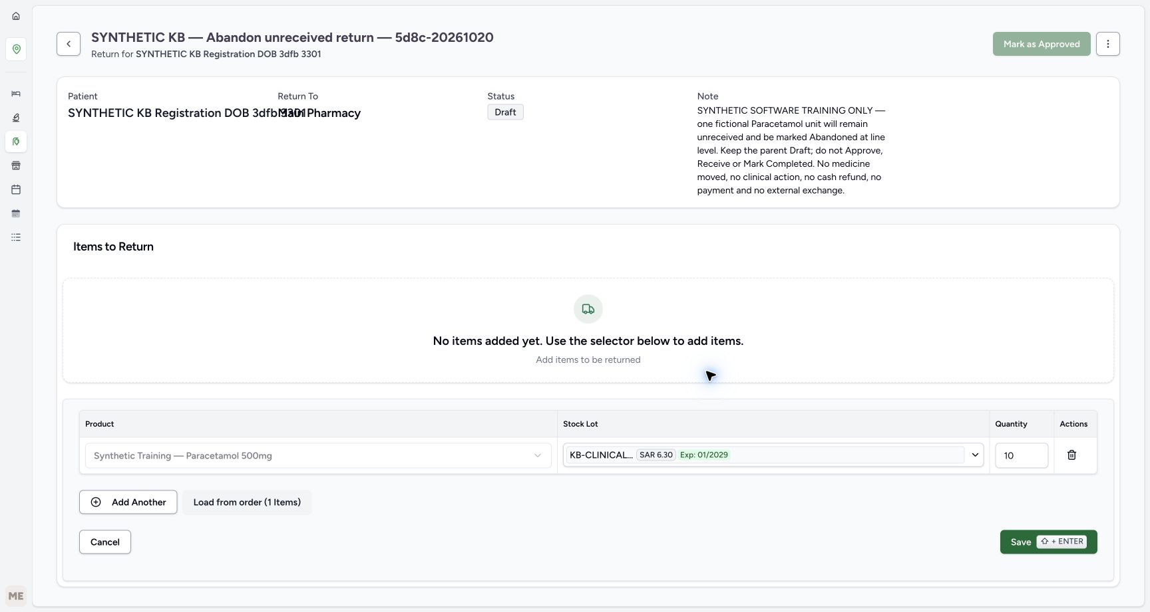
Task: Click the Quantity column header
Action: [x=1011, y=424]
